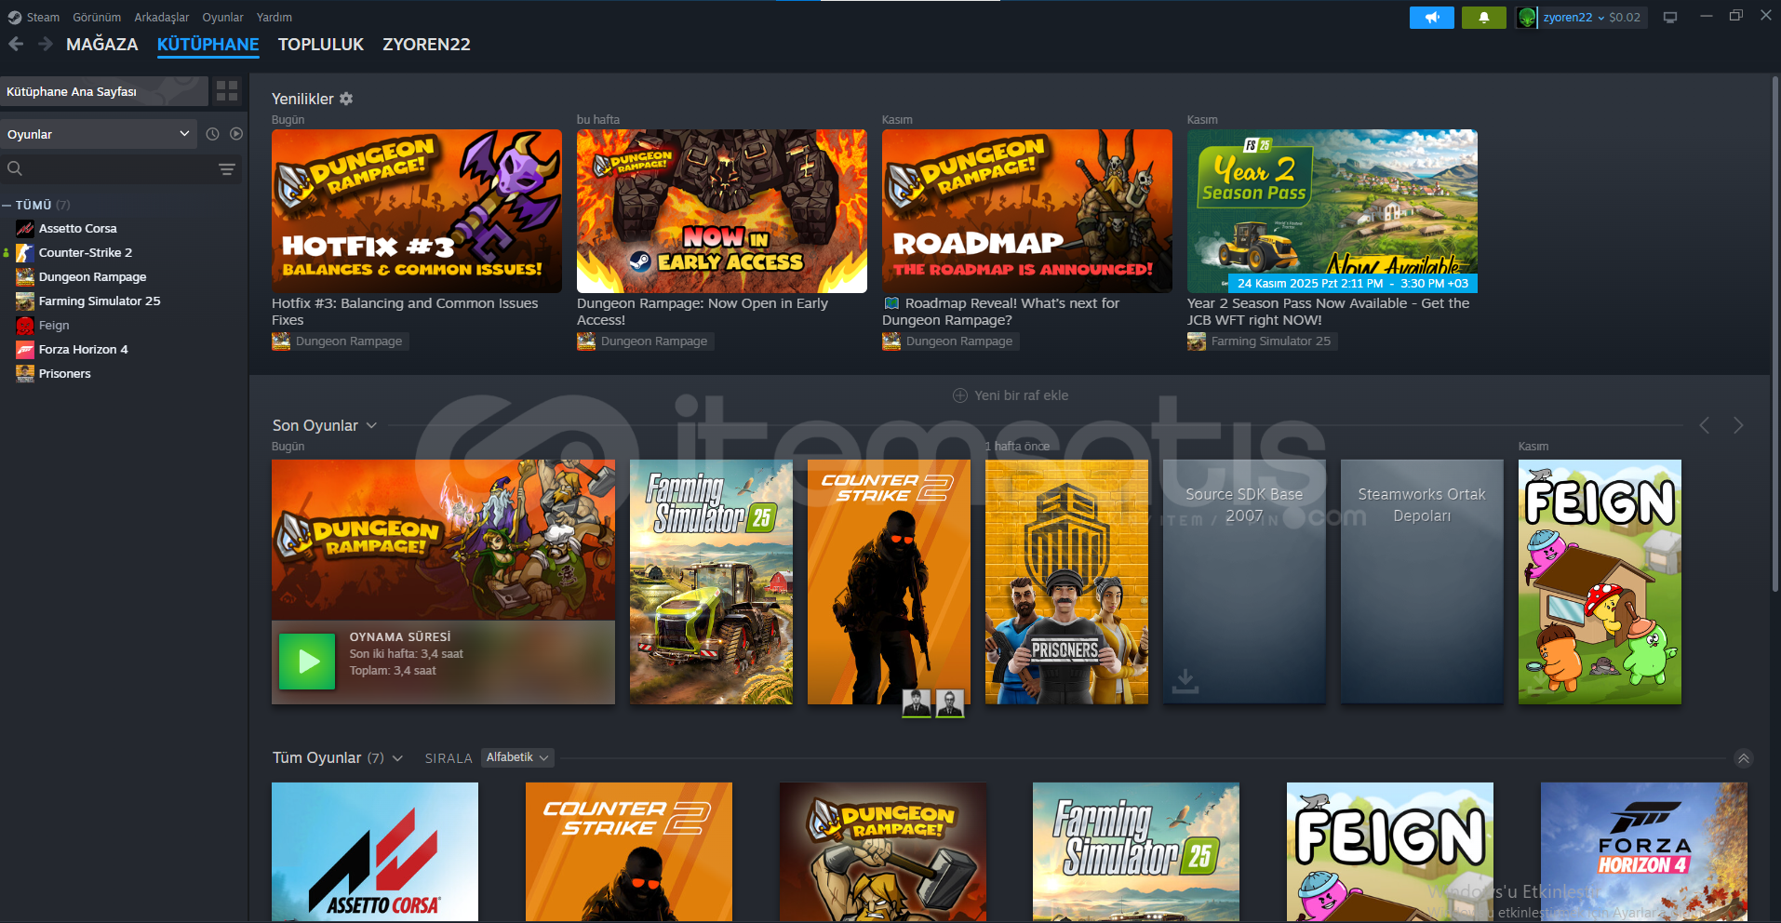
Task: Open the Görünüm menu
Action: click(x=97, y=17)
